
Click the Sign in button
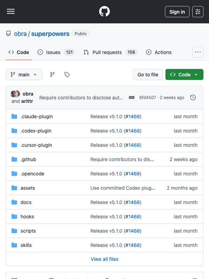point(177,12)
